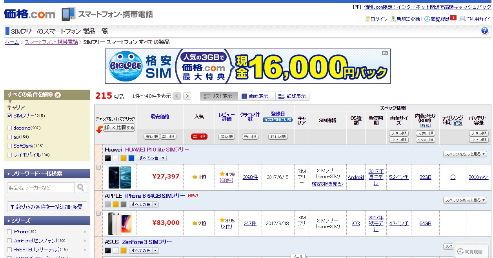Check the ZenFone series checkbox

(10, 241)
